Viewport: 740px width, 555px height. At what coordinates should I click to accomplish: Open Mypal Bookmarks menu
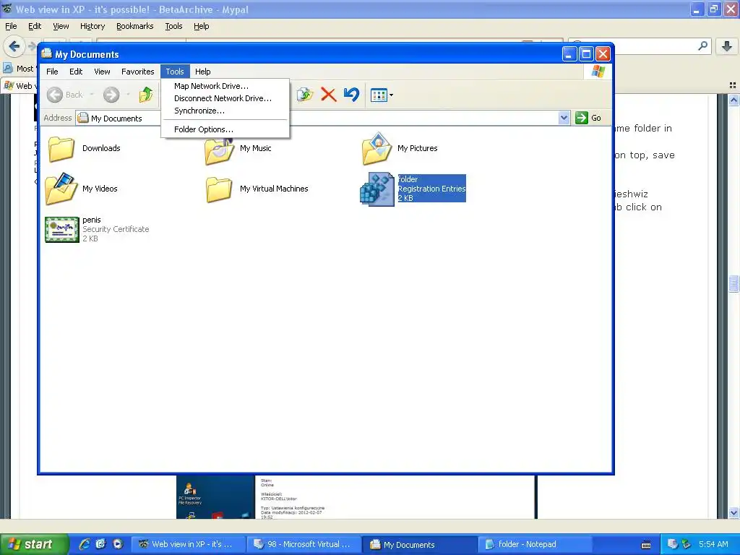[135, 26]
